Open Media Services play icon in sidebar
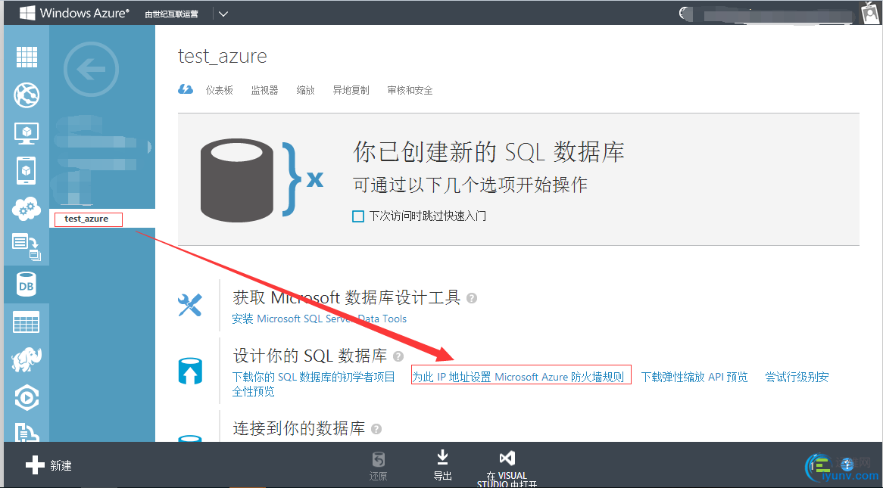This screenshot has height=488, width=883. [x=27, y=398]
